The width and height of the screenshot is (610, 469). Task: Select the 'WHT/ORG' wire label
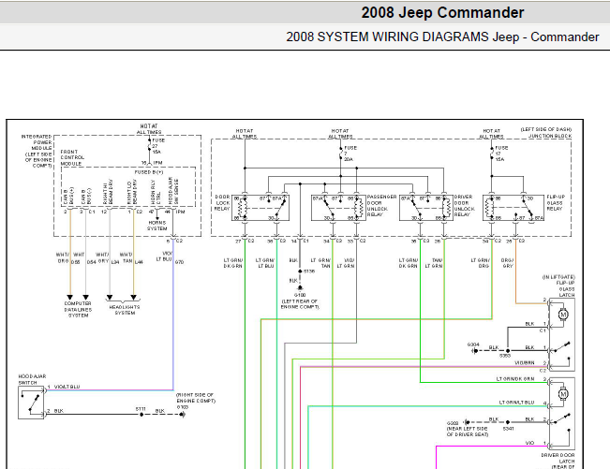pyautogui.click(x=63, y=258)
